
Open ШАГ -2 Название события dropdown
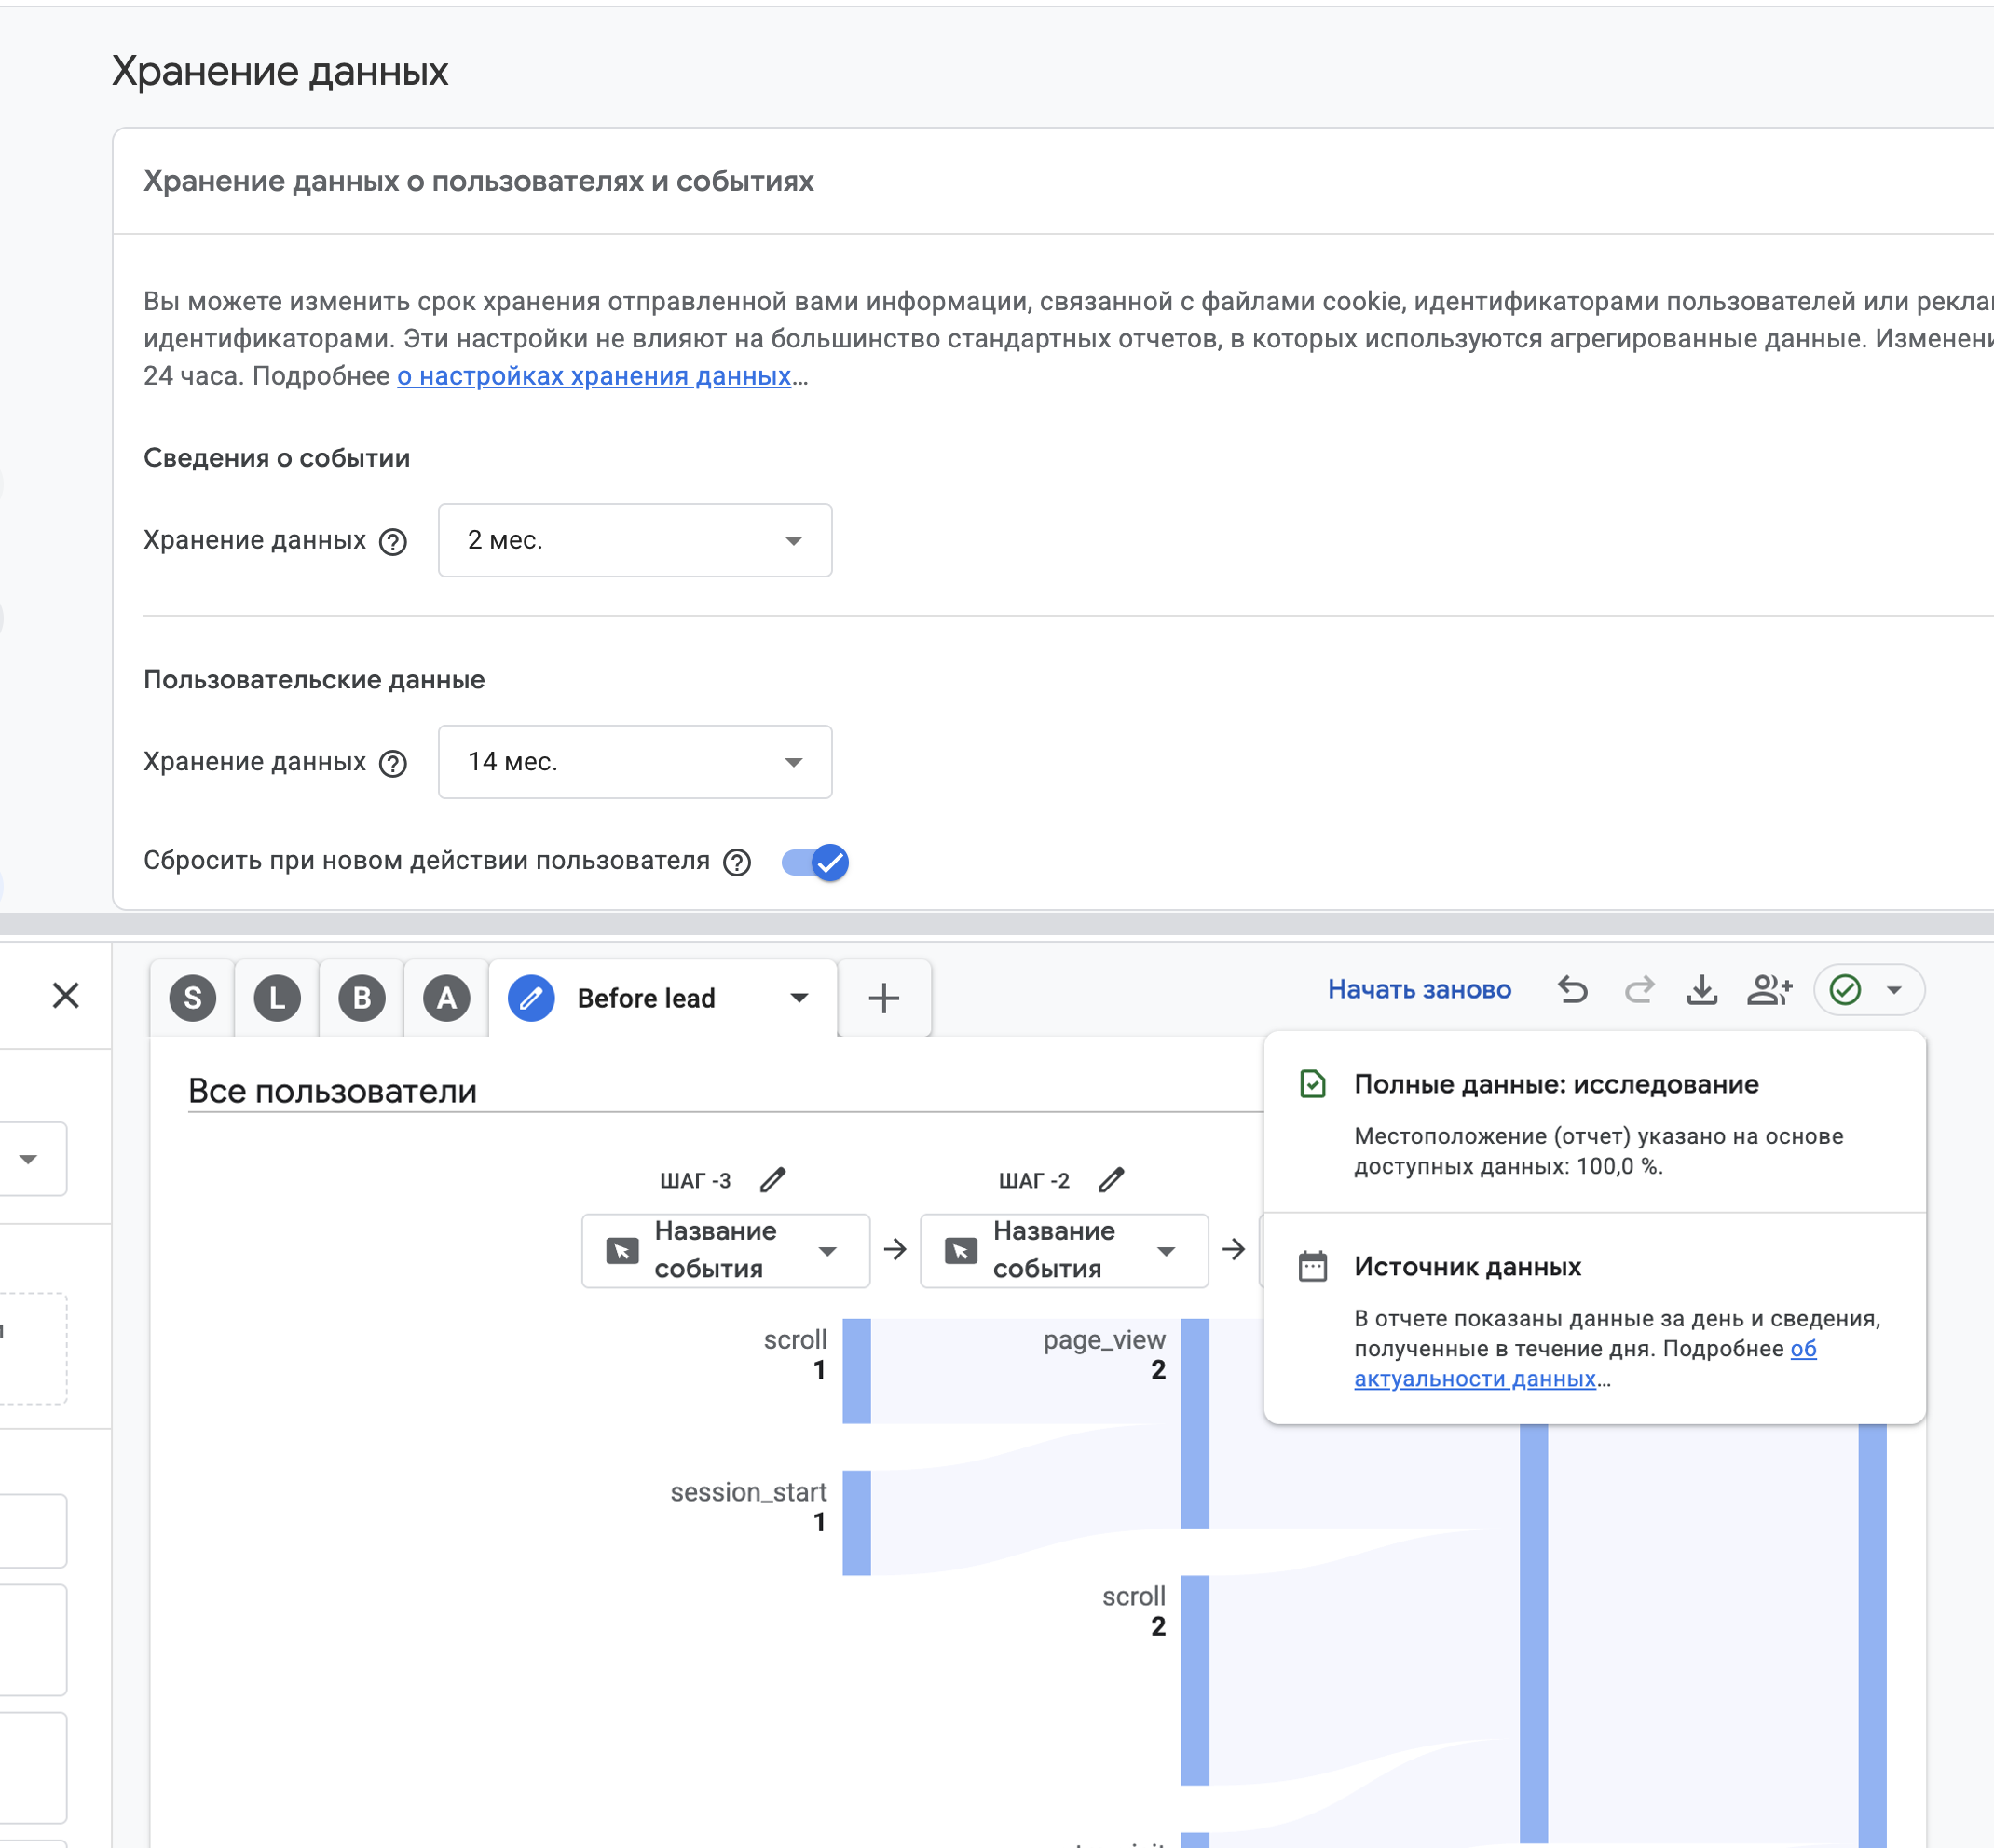click(x=1063, y=1250)
